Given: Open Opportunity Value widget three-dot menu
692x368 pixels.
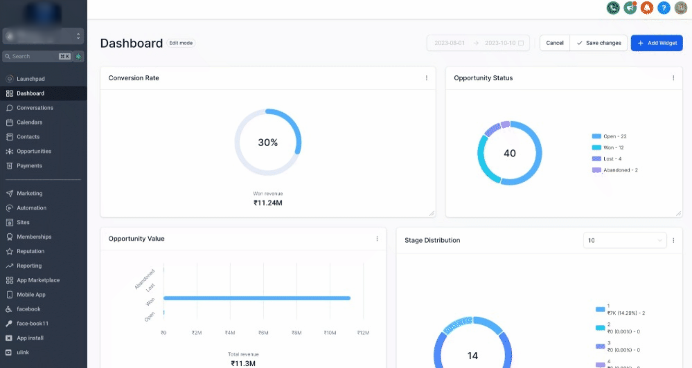Looking at the screenshot, I should click(x=377, y=239).
